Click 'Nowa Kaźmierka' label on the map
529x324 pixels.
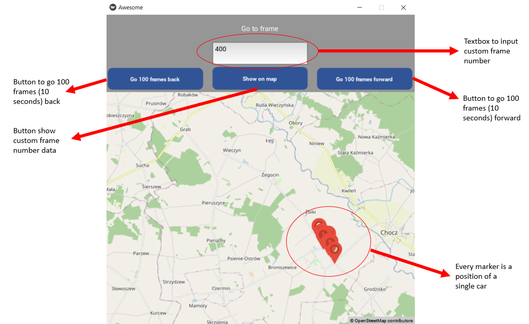(376, 137)
